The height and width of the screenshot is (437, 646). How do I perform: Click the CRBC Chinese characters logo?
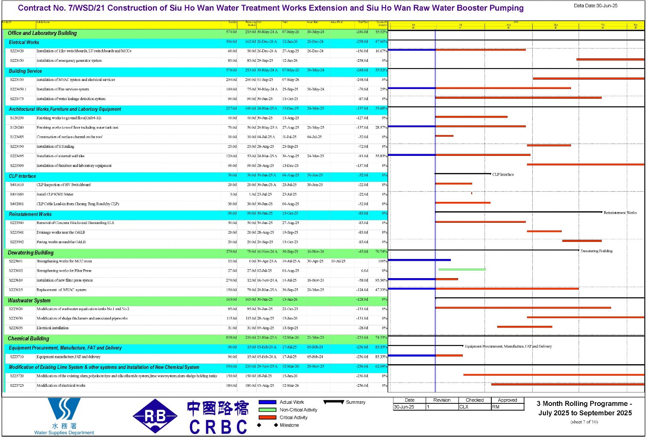click(x=218, y=418)
